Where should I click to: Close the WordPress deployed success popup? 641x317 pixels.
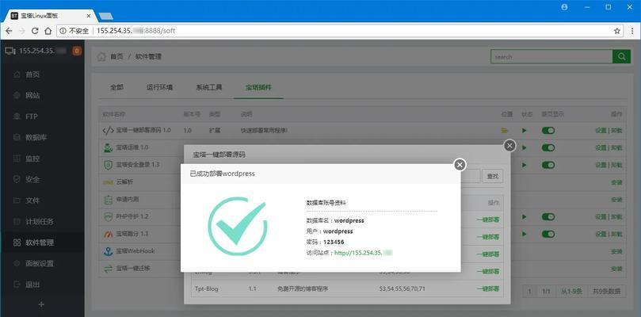pos(460,164)
